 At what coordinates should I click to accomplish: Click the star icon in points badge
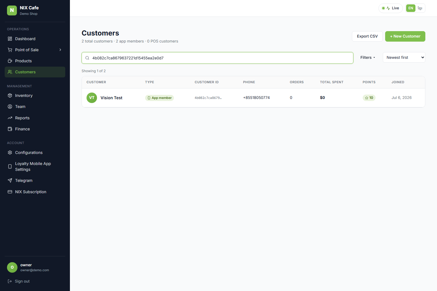366,98
